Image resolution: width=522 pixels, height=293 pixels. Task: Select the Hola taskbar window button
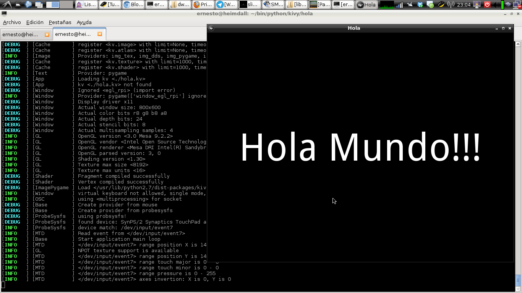click(366, 5)
